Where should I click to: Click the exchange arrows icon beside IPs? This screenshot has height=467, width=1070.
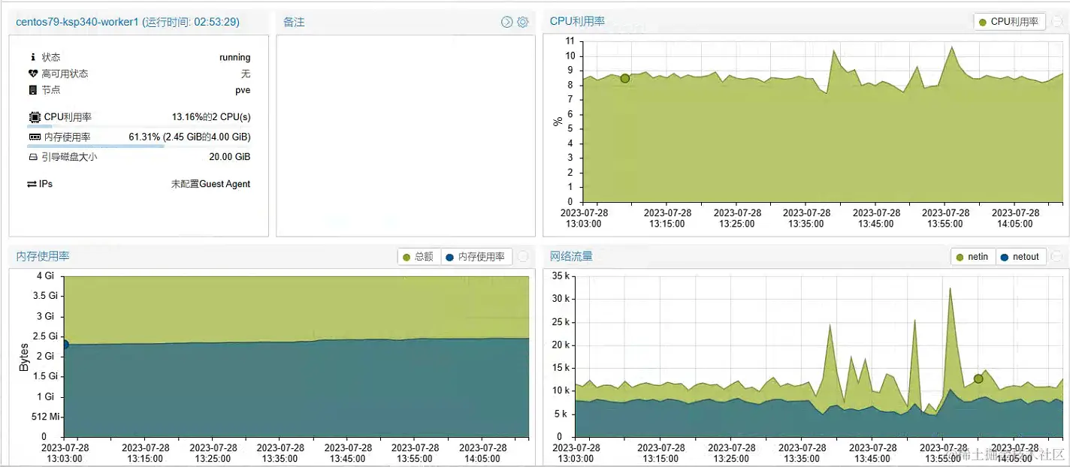[32, 184]
